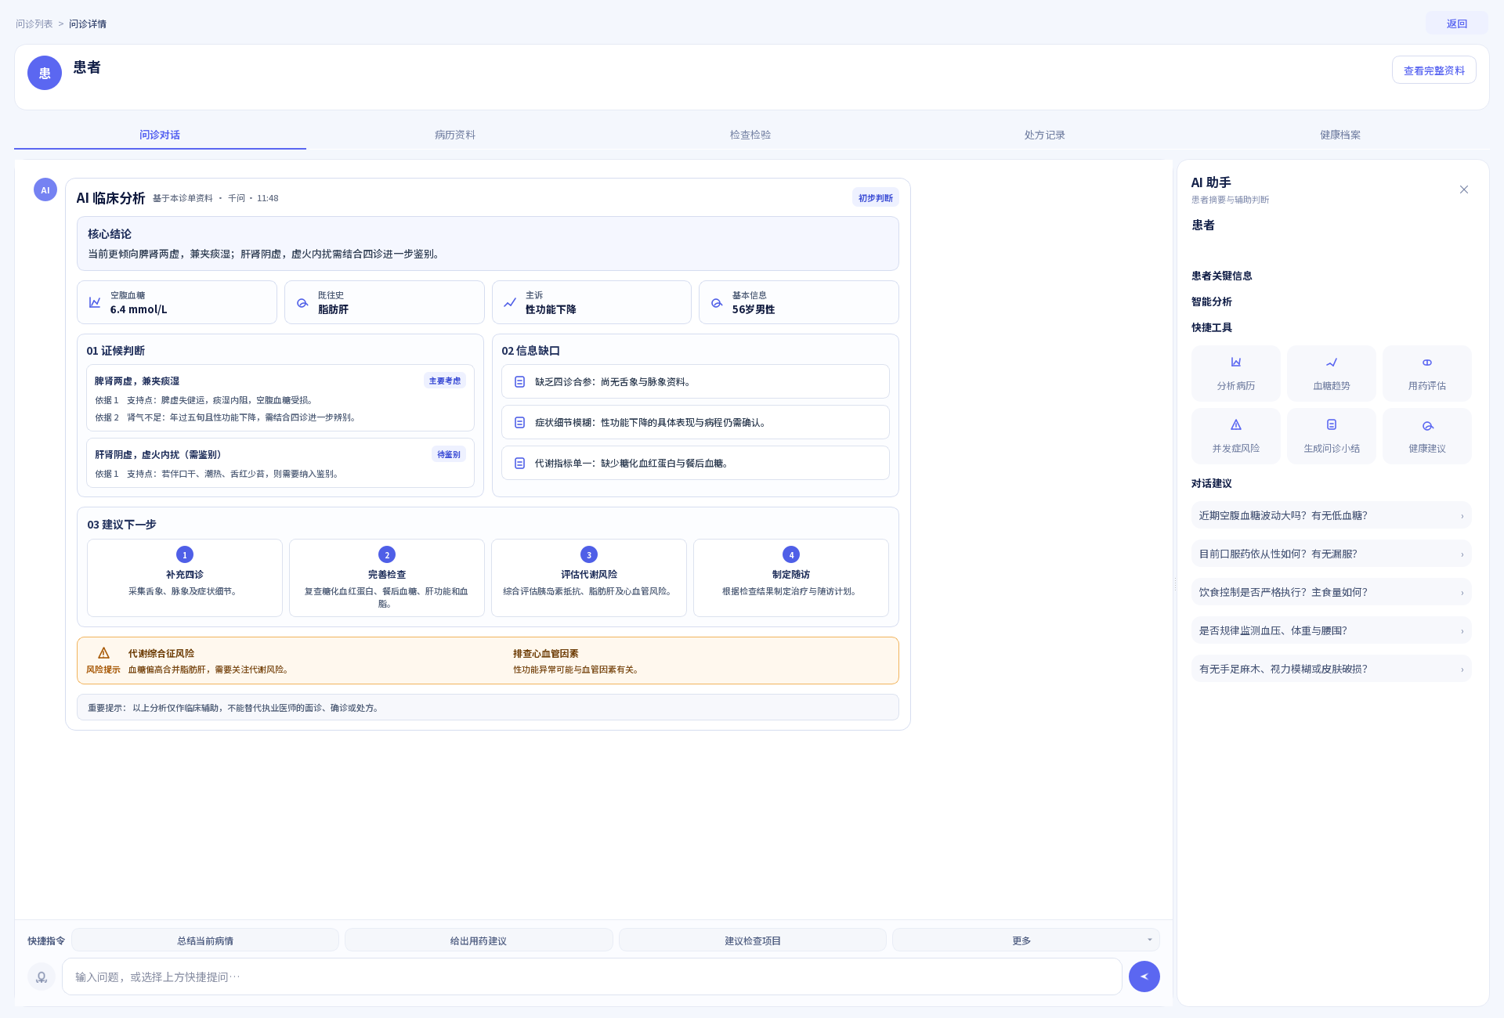Expand suggestion 近期空腹血糖波动大吗
Screen dimensions: 1504x1018
[x=1331, y=515]
